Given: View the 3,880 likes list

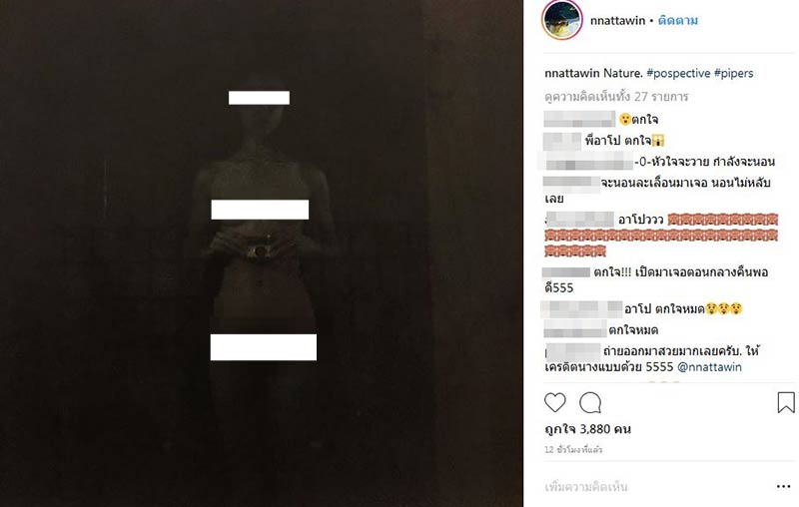Looking at the screenshot, I should (x=587, y=429).
